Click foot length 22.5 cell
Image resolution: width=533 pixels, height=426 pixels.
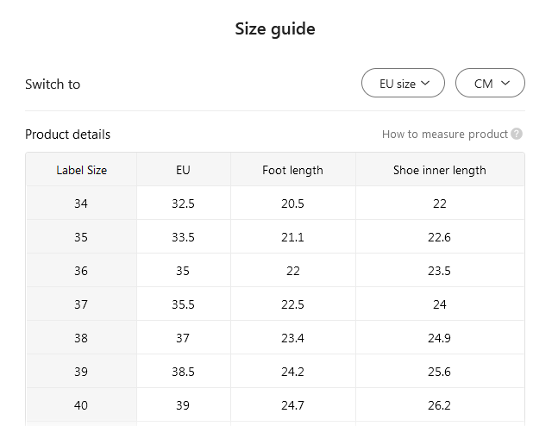coord(292,304)
